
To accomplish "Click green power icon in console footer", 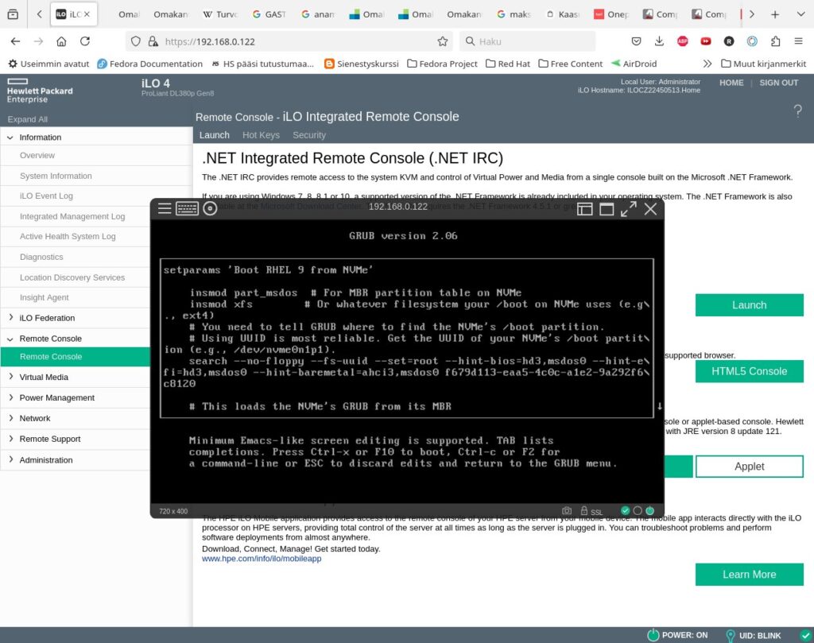I will pos(650,510).
